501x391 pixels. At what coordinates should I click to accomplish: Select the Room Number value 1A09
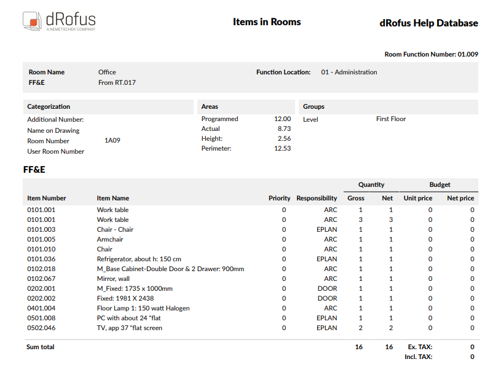point(112,141)
